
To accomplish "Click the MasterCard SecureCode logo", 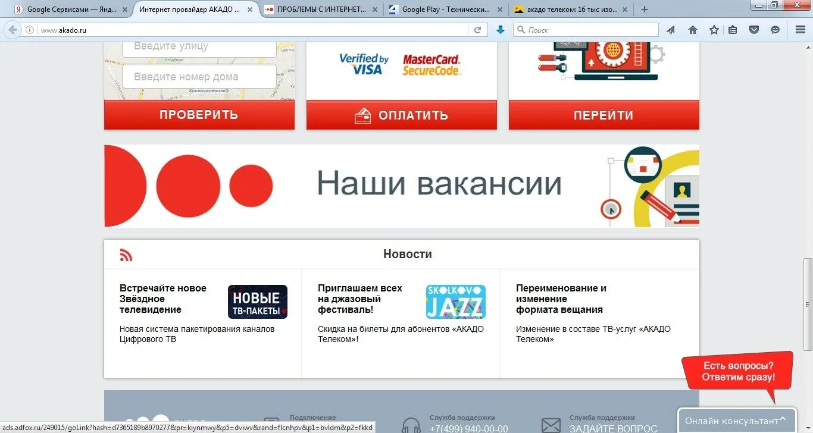I will 431,65.
